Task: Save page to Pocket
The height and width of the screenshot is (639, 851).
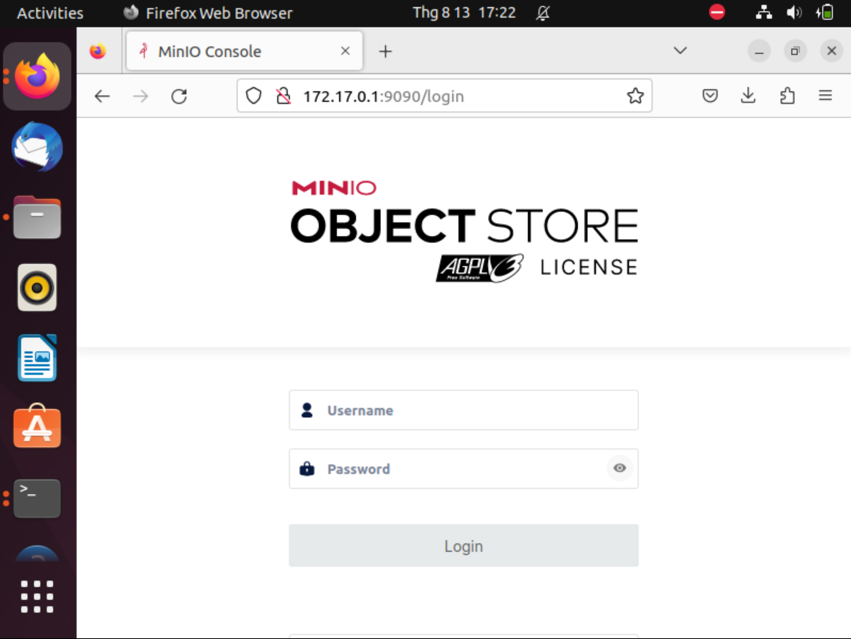Action: [x=710, y=96]
